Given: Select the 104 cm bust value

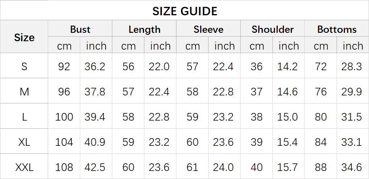Looking at the screenshot, I should tap(64, 142).
